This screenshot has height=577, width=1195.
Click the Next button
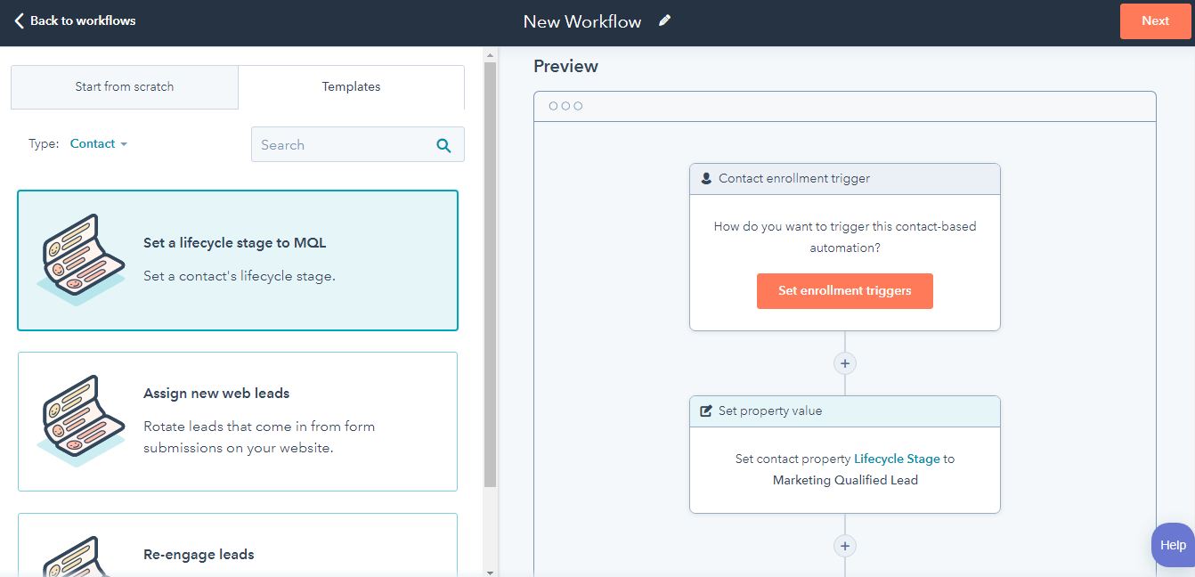point(1155,21)
